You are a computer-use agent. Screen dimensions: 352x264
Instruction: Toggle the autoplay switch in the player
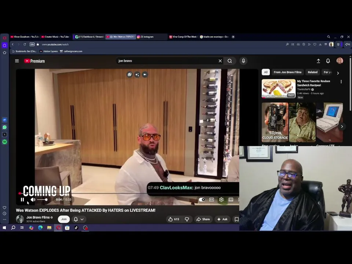tap(202, 199)
